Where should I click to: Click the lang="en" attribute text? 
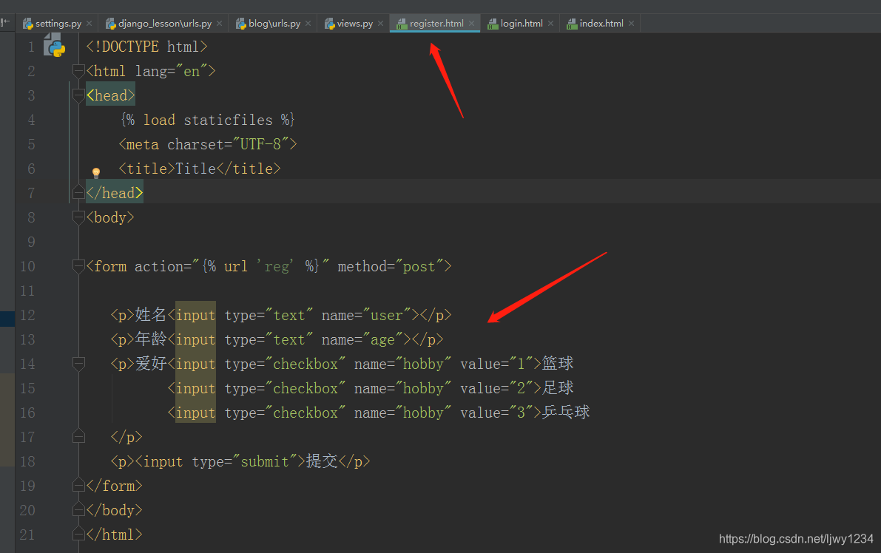click(172, 71)
